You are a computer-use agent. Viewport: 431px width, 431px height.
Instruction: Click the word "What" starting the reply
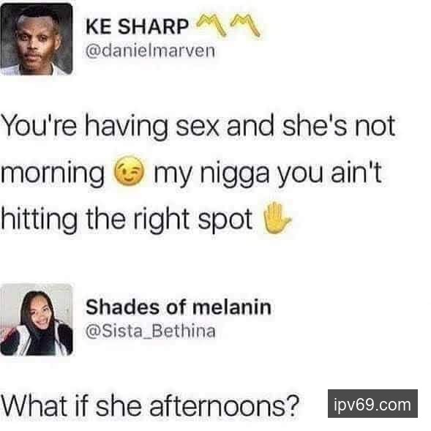point(34,405)
